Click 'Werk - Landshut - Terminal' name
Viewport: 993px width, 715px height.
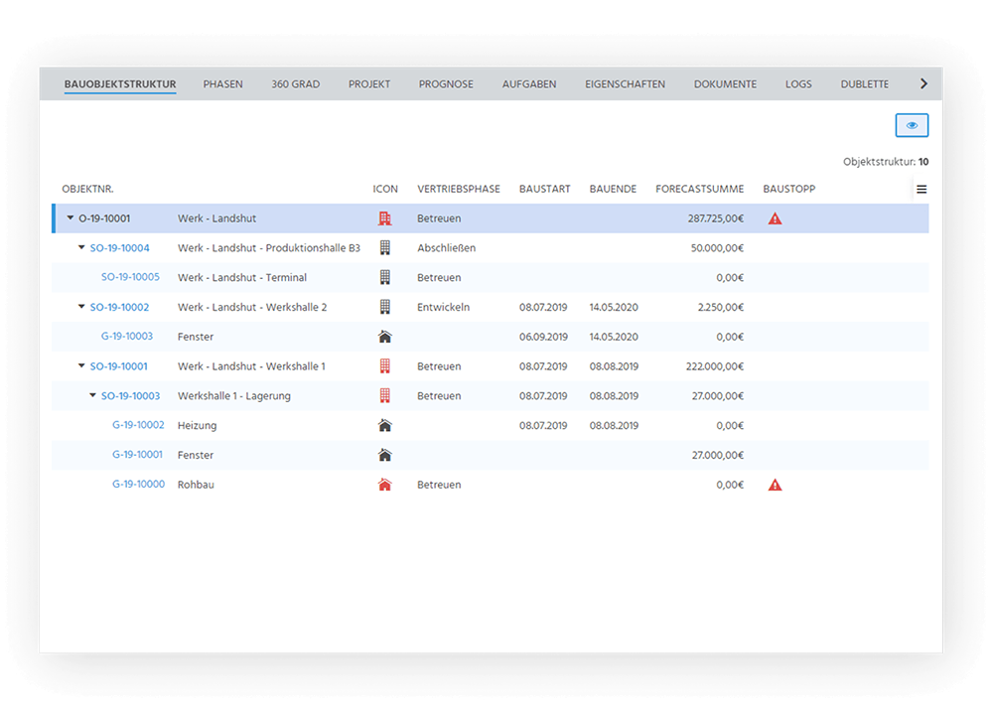pyautogui.click(x=242, y=277)
